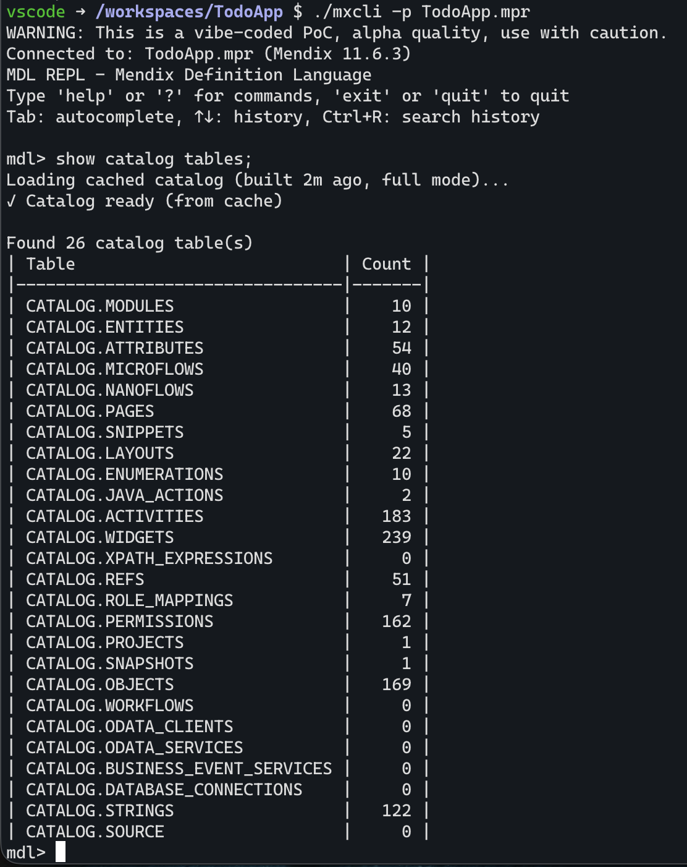The image size is (687, 867).
Task: Click the mdl prompt cursor block
Action: pyautogui.click(x=61, y=852)
